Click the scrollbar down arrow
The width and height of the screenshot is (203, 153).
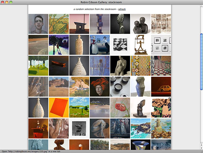tap(201, 148)
